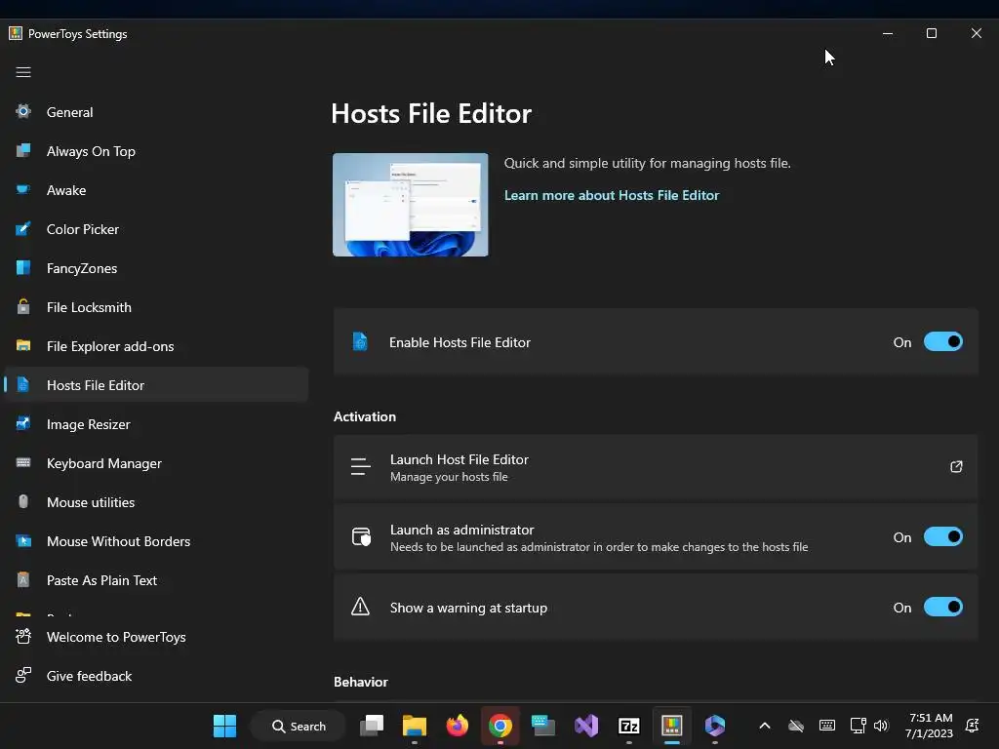The height and width of the screenshot is (749, 999).
Task: Click the Give feedback icon
Action: tap(23, 675)
